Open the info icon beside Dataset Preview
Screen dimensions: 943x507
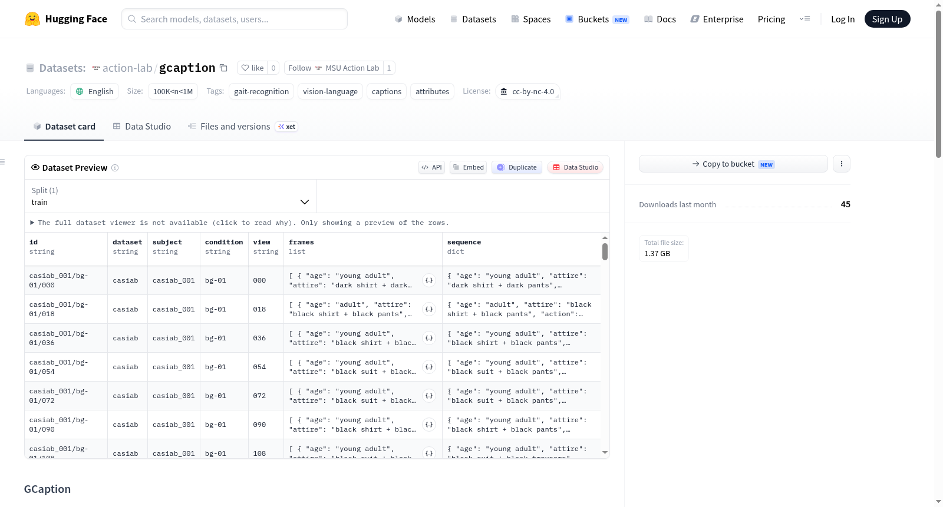[x=115, y=168]
